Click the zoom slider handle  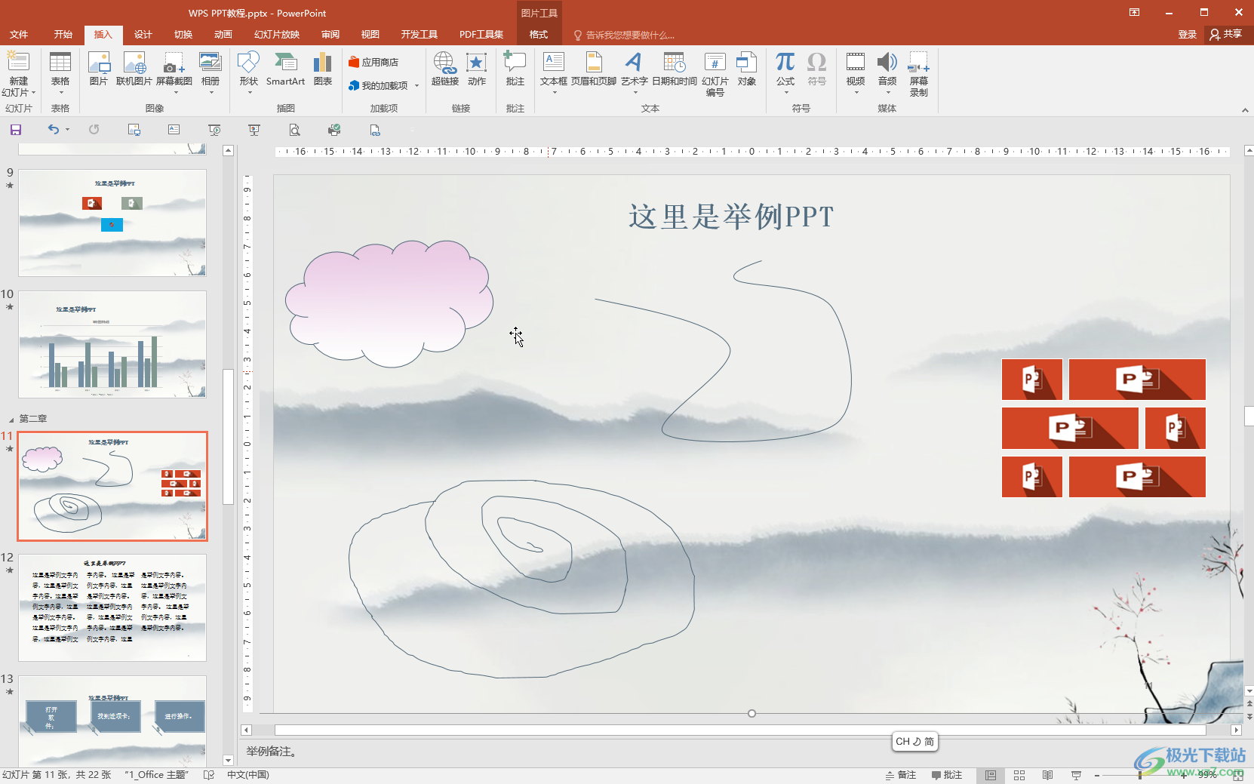(1139, 775)
